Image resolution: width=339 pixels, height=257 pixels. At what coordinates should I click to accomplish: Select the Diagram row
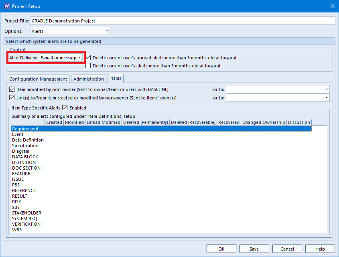(161, 151)
